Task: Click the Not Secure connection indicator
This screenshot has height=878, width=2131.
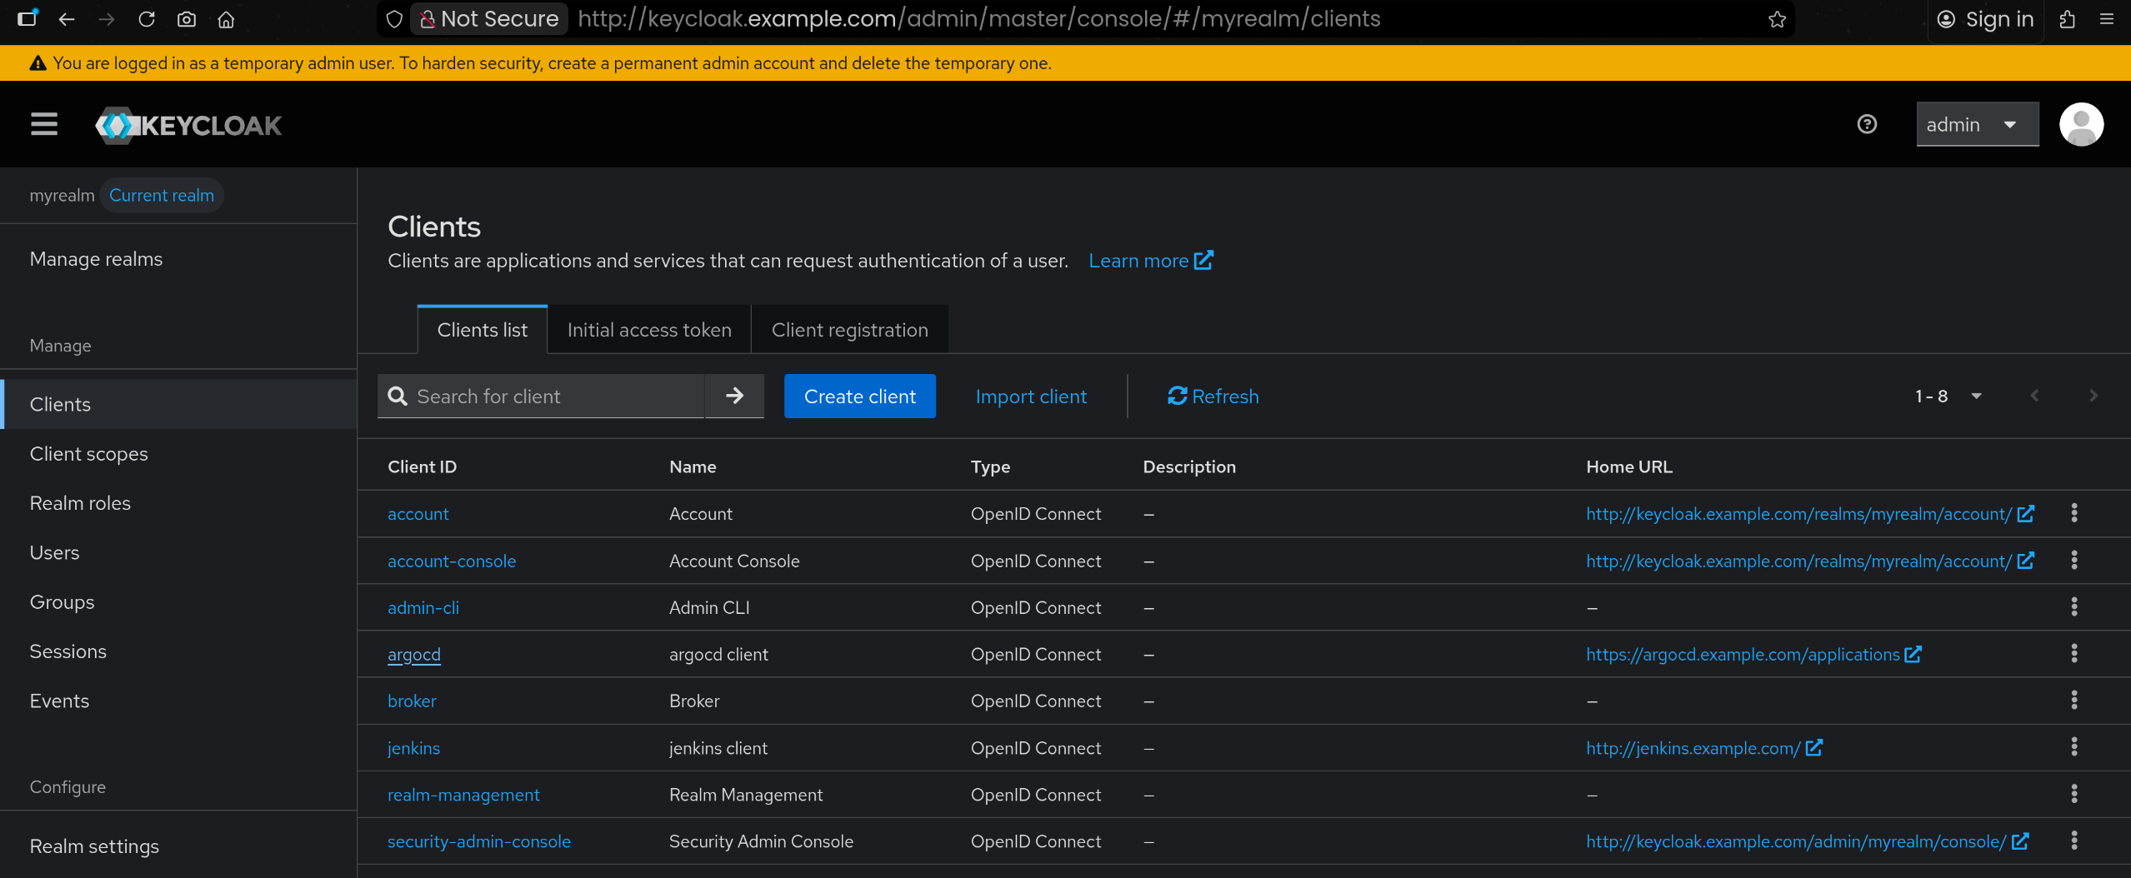Action: (489, 19)
